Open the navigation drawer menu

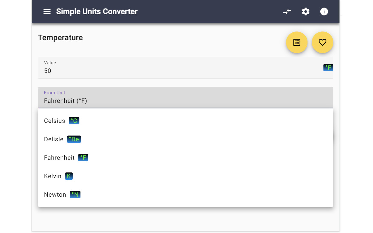point(47,12)
